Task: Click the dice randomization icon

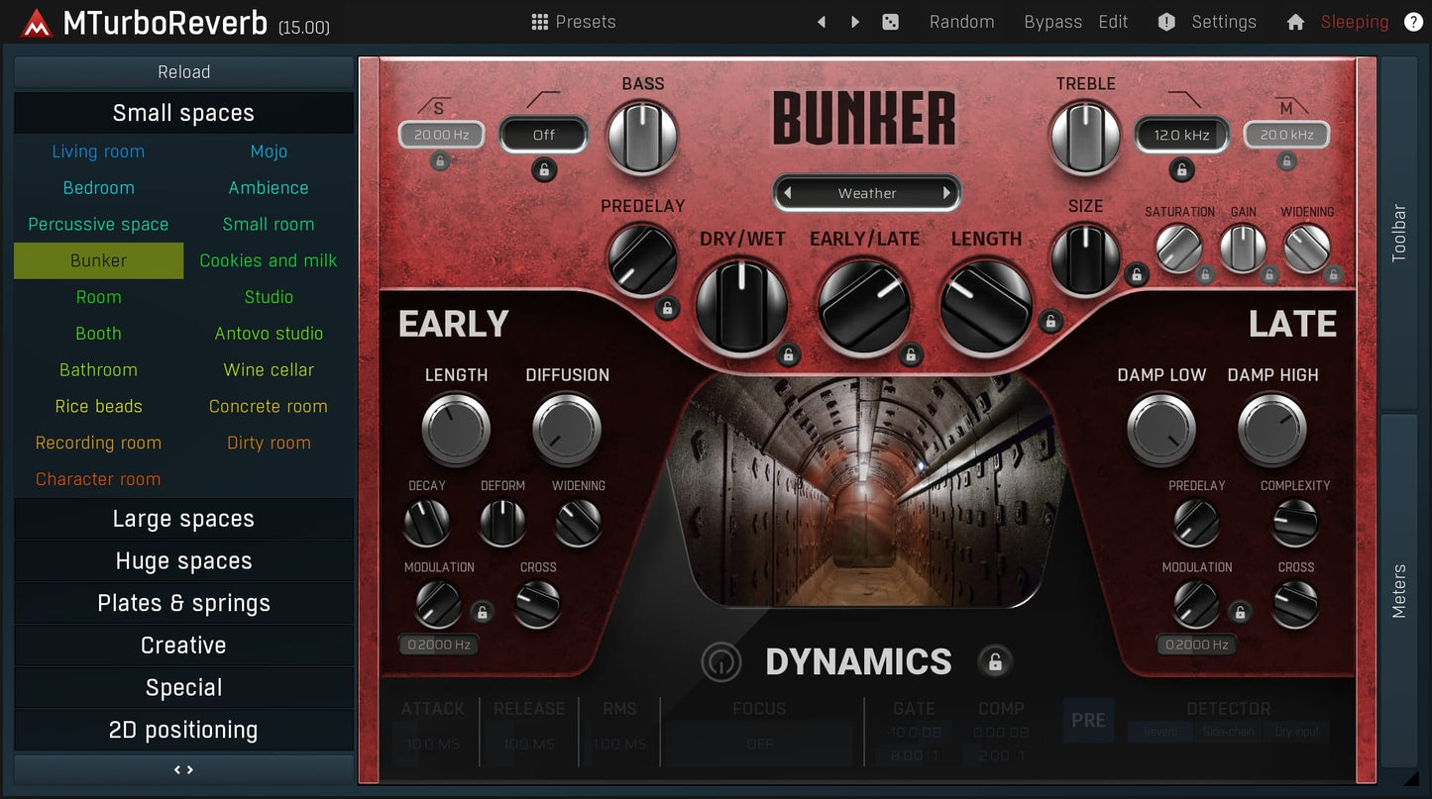Action: click(x=890, y=21)
